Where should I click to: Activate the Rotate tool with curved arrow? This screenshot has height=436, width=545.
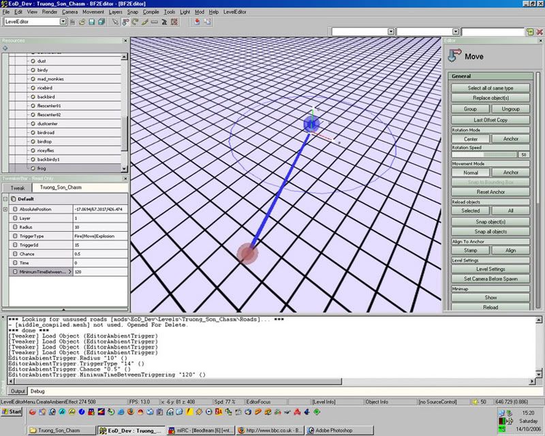135,22
